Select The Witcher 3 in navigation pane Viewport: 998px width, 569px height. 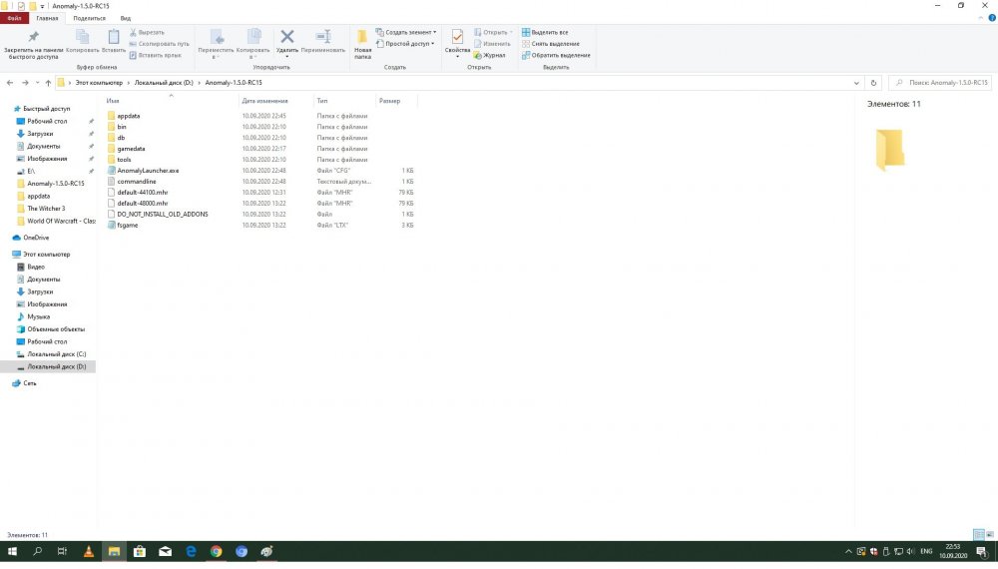[46, 209]
